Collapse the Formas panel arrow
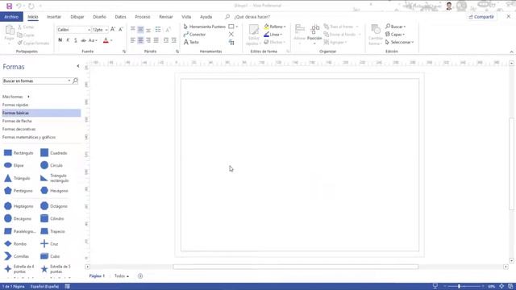Image resolution: width=516 pixels, height=290 pixels. (x=78, y=66)
